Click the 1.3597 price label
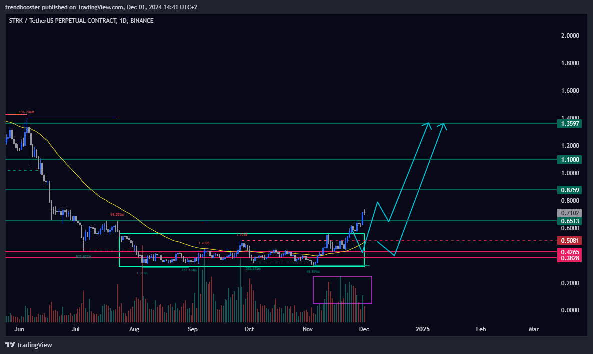593x354 pixels. [570, 123]
